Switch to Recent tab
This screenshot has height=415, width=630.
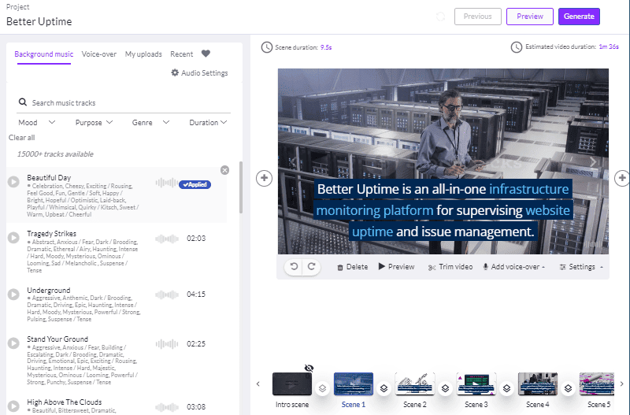[x=182, y=54]
